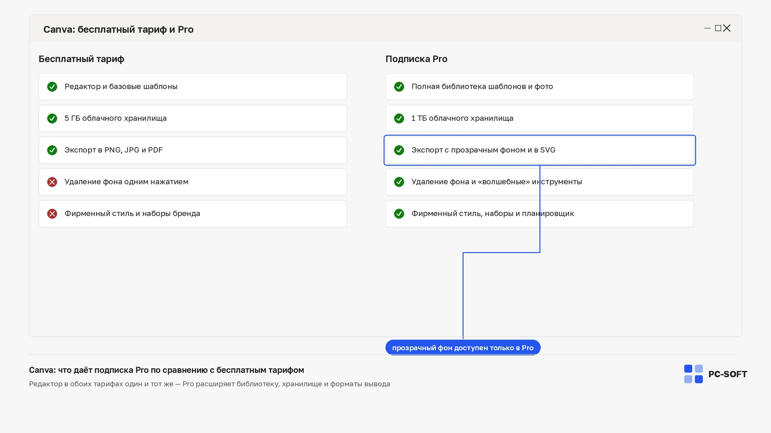The height and width of the screenshot is (433, 771).
Task: Select the "Экспорт в PNG, JPG и PDF" text
Action: click(114, 150)
